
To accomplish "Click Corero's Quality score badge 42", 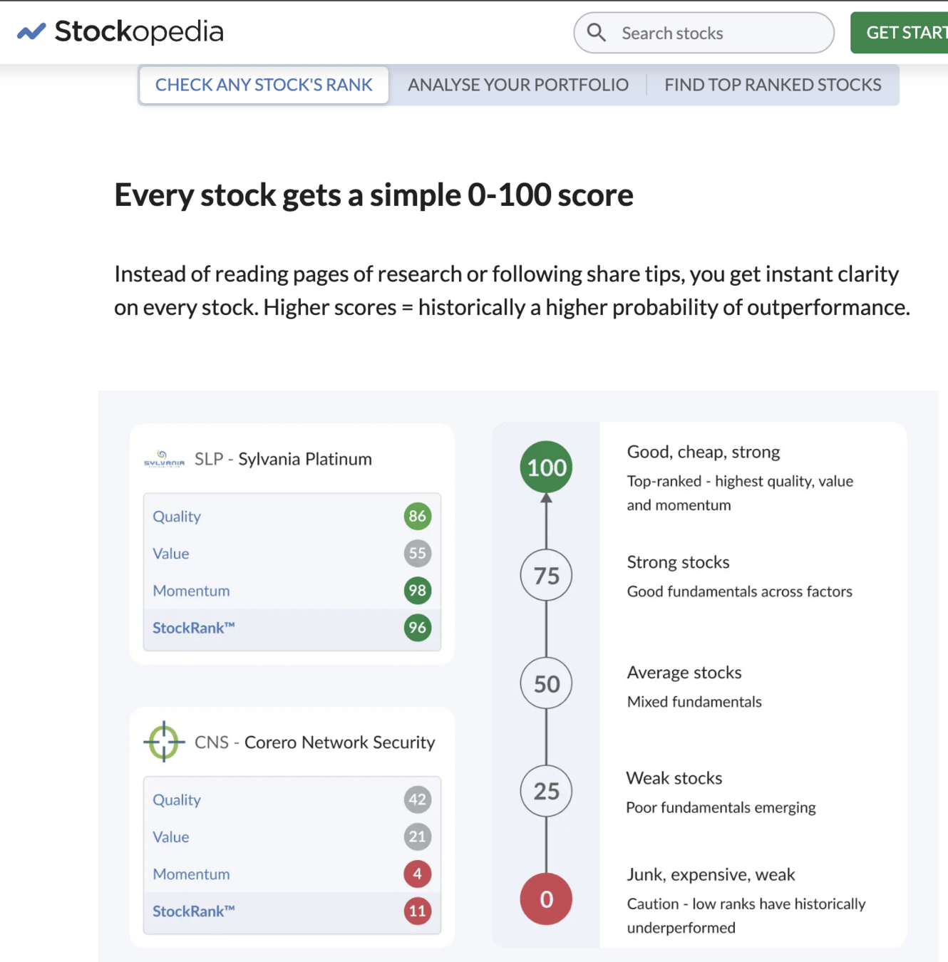I will tap(418, 800).
